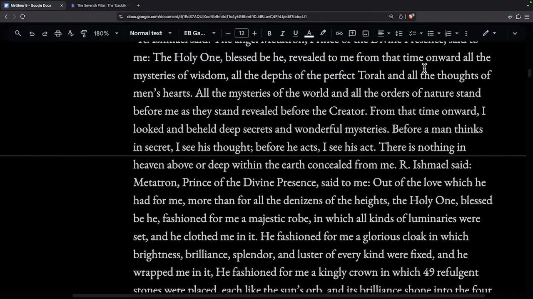Image resolution: width=533 pixels, height=299 pixels.
Task: Add a comment
Action: (x=352, y=33)
